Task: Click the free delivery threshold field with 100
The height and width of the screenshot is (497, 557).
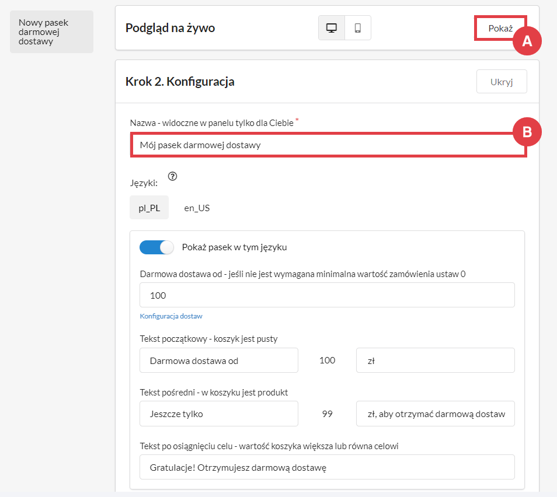Action: pyautogui.click(x=327, y=295)
